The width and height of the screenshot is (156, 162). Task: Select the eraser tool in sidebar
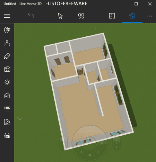tap(7, 56)
